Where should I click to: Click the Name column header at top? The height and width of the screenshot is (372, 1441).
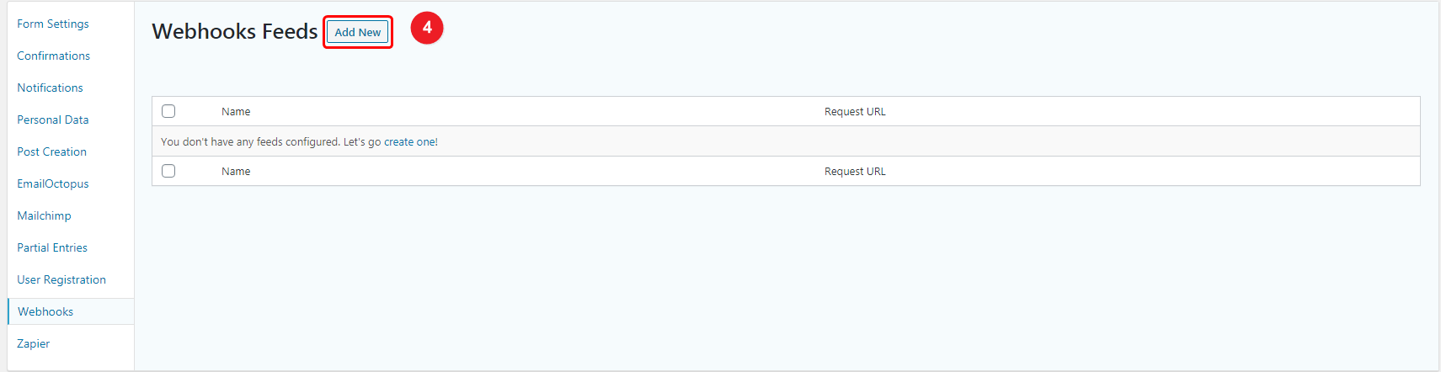tap(236, 111)
